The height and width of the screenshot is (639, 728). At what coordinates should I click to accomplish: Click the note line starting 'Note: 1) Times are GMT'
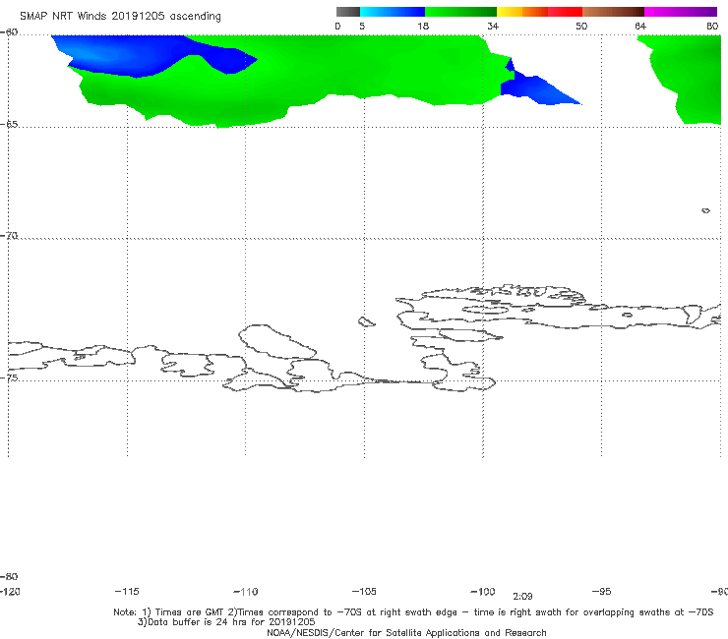click(413, 612)
